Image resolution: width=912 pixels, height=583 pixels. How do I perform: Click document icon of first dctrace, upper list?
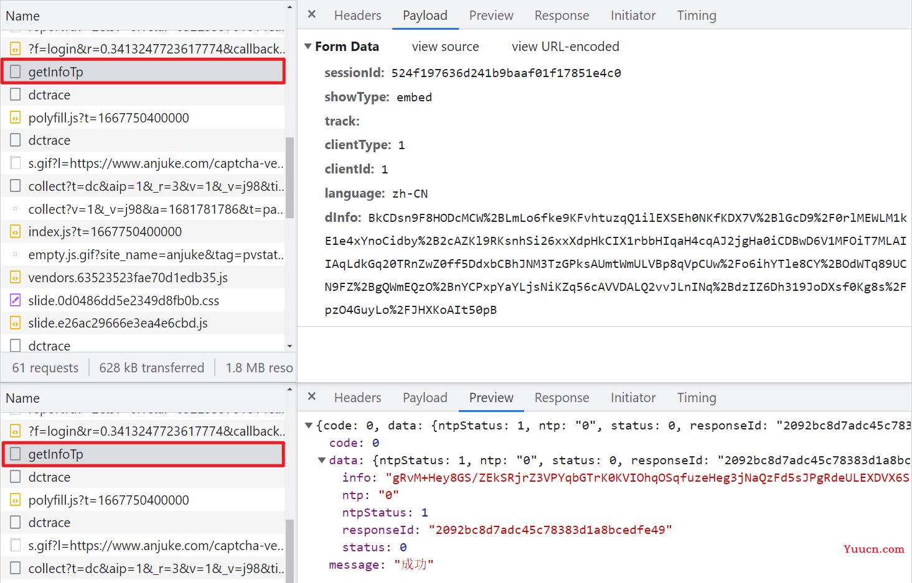click(16, 94)
